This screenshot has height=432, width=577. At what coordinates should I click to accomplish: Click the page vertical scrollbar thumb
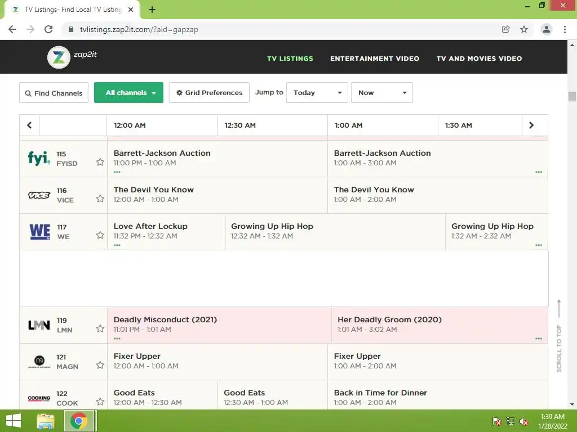572,96
